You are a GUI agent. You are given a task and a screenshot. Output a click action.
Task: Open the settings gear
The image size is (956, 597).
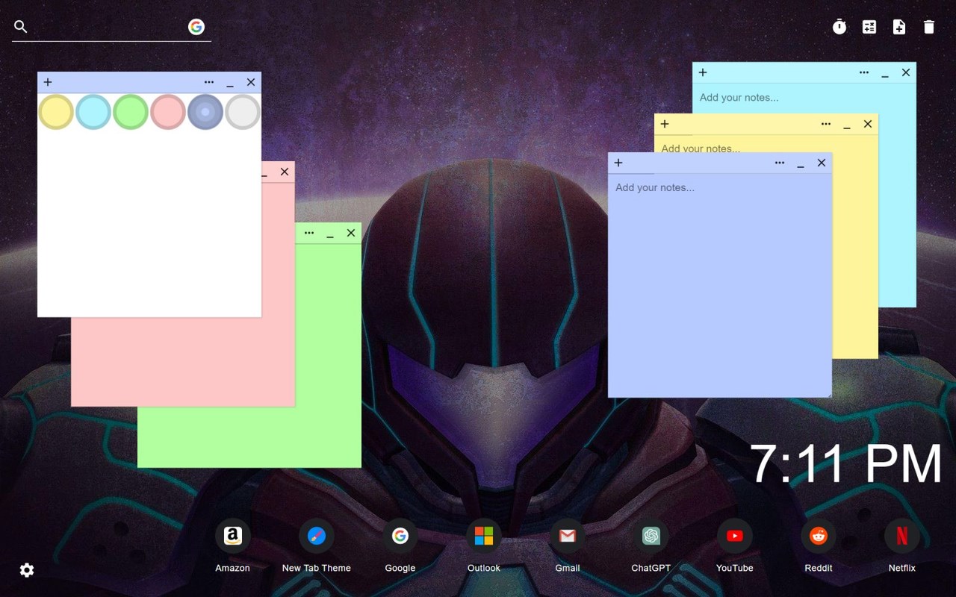[27, 570]
